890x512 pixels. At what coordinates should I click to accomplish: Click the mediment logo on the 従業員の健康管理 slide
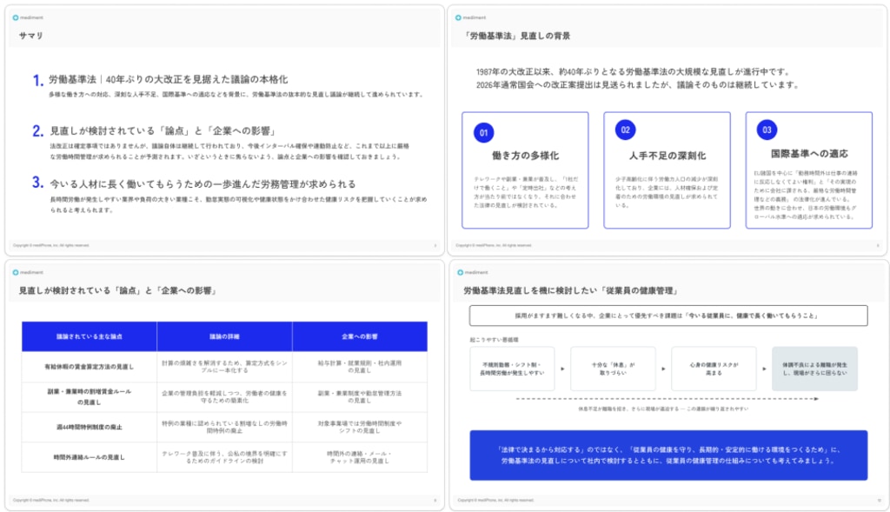[x=472, y=272]
